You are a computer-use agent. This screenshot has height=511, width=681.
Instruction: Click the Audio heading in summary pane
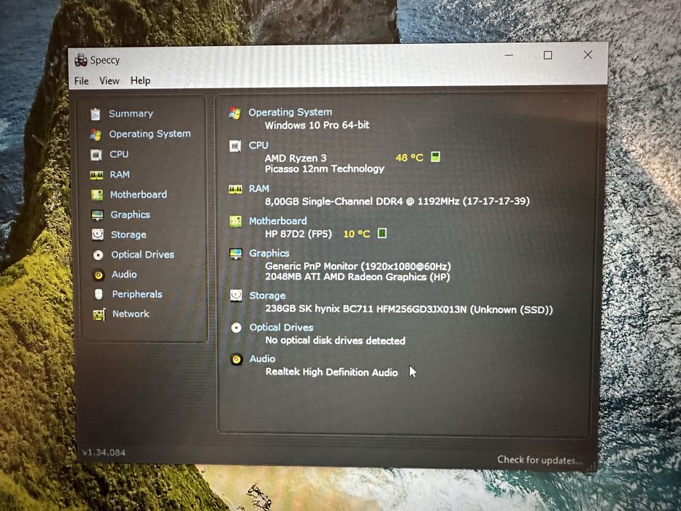pos(262,358)
